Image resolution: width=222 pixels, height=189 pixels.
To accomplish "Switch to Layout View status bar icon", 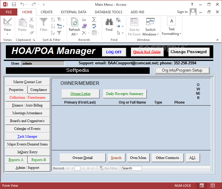I will (x=213, y=186).
